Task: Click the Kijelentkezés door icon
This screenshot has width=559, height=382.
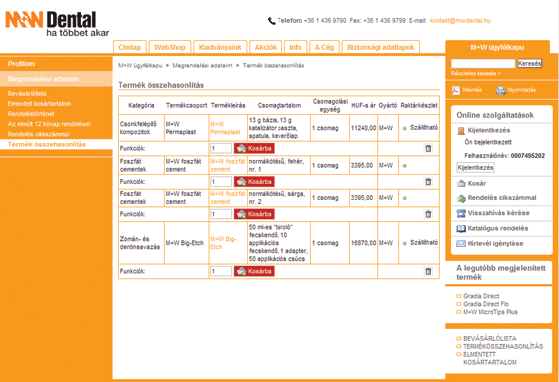Action: pos(461,131)
